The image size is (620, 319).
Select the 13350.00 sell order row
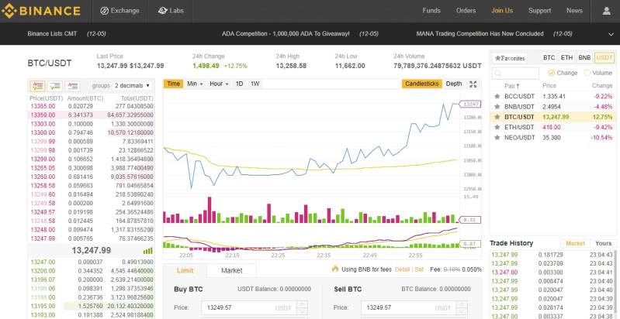pyautogui.click(x=92, y=115)
